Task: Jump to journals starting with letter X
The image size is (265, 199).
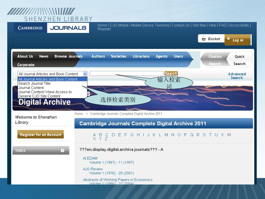Action: (x=94, y=139)
